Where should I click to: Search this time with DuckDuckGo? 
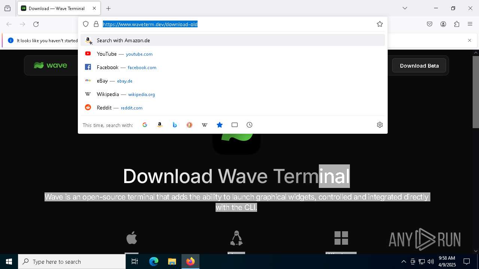click(x=190, y=125)
